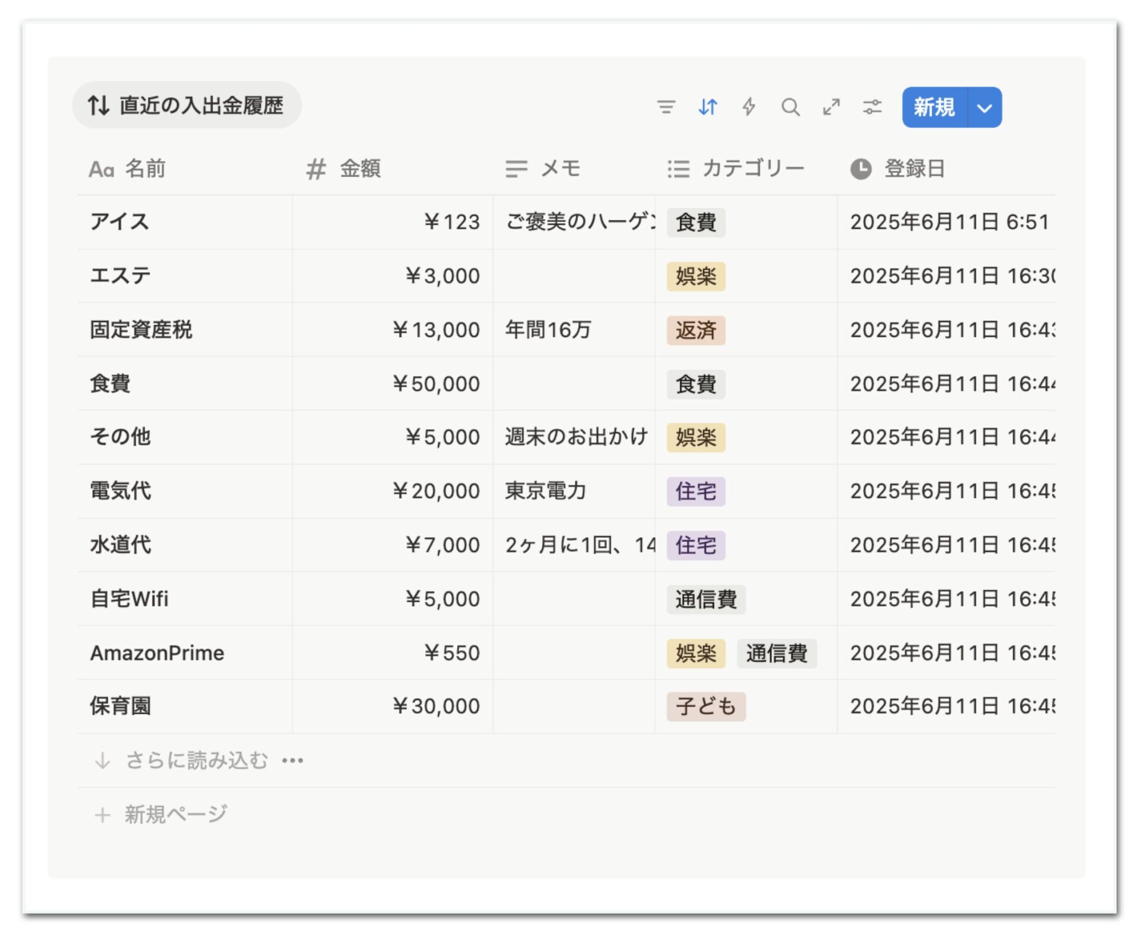Expand the 新規 button dropdown arrow
The width and height of the screenshot is (1141, 939).
pyautogui.click(x=984, y=108)
